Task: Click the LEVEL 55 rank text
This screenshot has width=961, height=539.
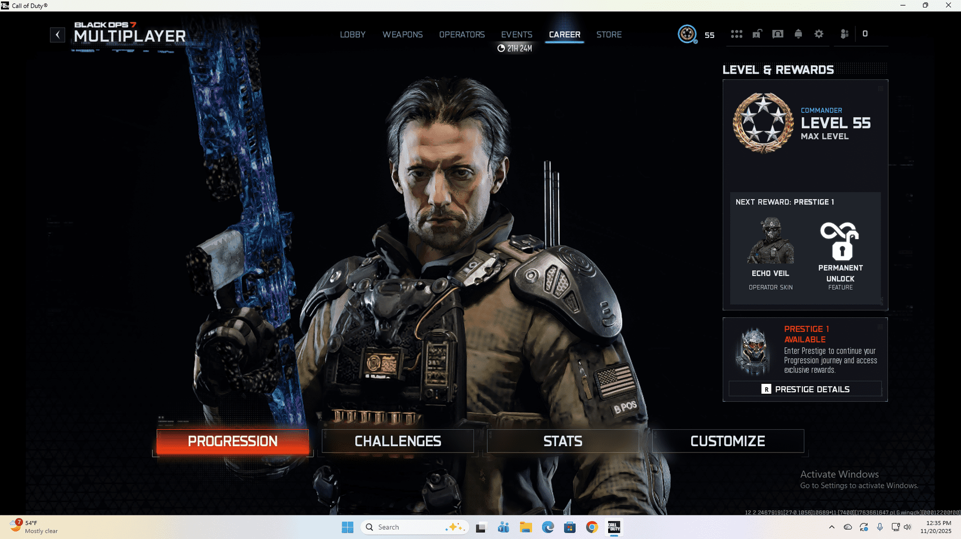Action: (835, 123)
